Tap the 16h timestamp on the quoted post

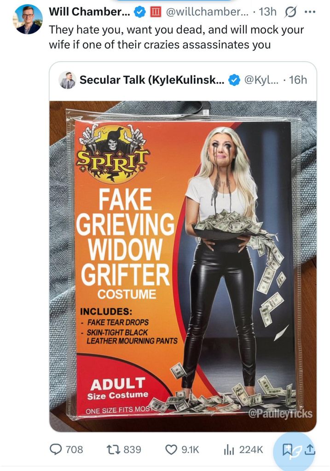[x=298, y=80]
